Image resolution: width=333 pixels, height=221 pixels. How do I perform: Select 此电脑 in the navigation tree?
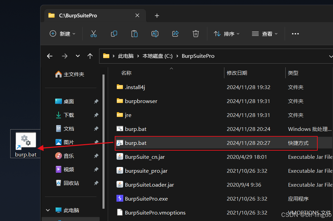pos(67,210)
